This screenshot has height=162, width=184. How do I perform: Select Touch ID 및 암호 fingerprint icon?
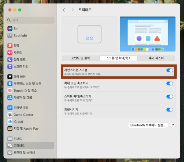(10, 91)
